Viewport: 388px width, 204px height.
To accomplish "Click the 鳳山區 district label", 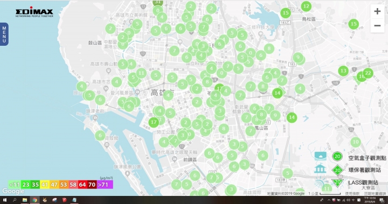I will [x=261, y=128].
